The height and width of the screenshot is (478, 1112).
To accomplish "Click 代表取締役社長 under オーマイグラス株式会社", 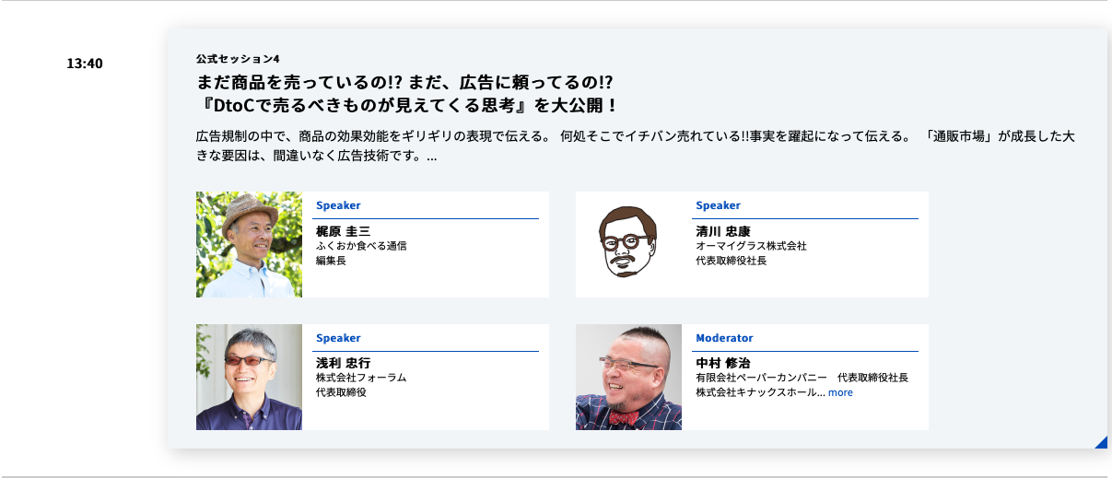I will click(x=731, y=261).
